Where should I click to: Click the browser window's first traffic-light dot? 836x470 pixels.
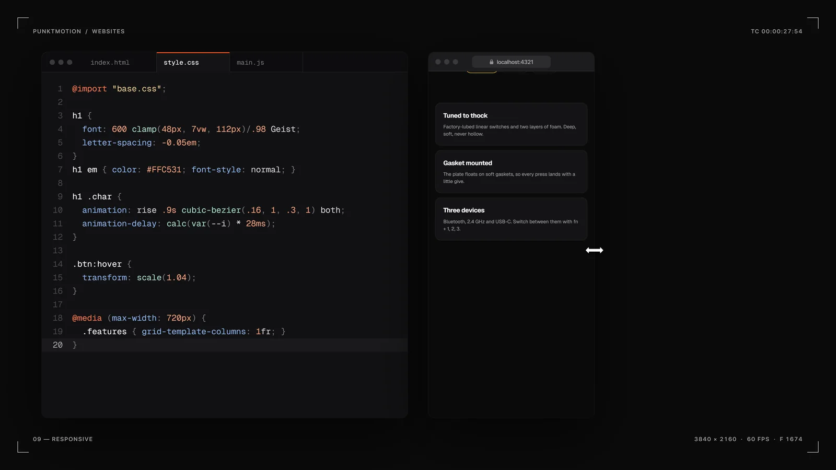[x=438, y=62]
